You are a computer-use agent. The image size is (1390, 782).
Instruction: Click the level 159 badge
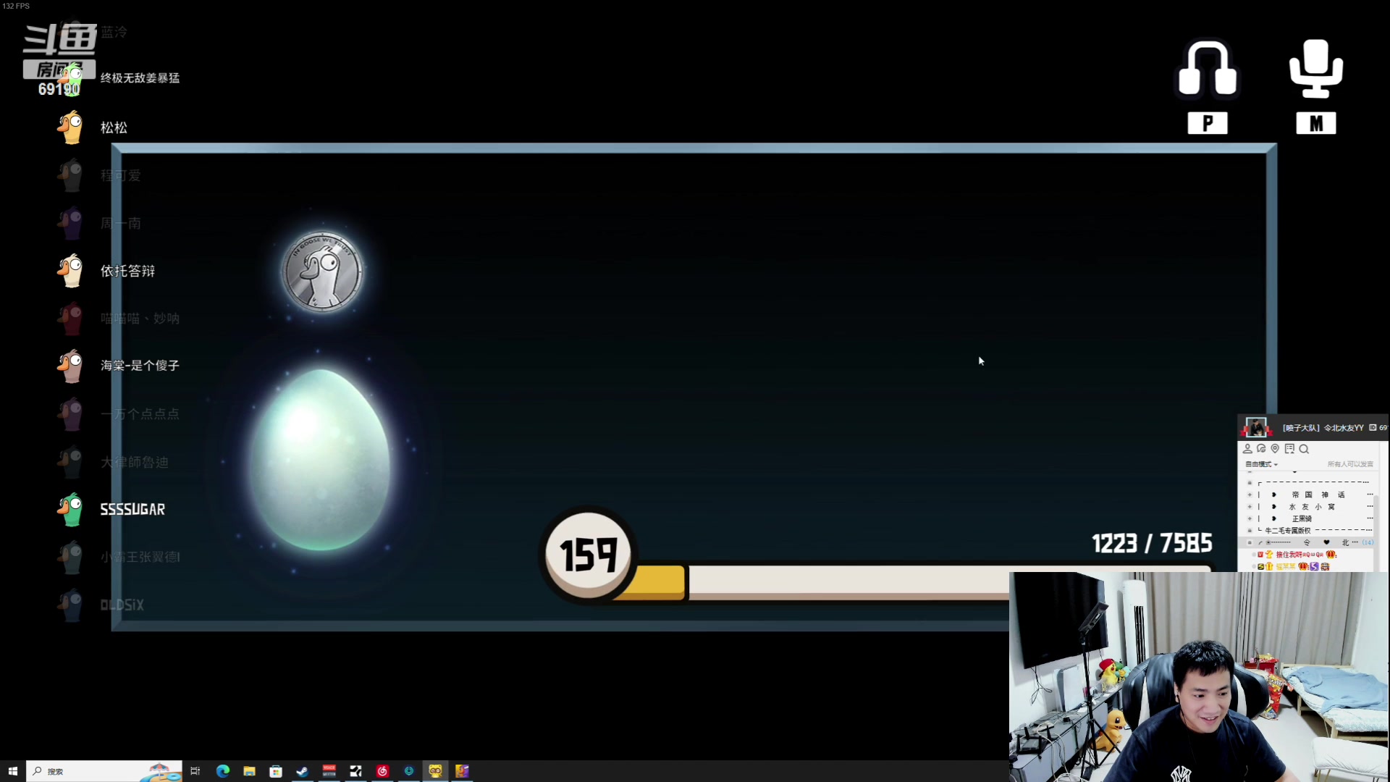[589, 554]
